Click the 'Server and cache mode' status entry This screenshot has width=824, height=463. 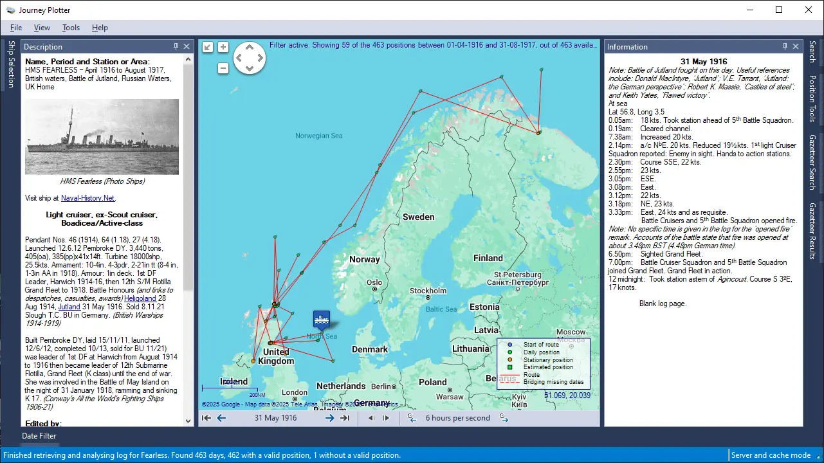[x=771, y=455]
